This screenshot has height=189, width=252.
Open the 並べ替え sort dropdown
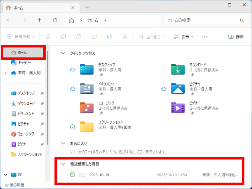point(152,37)
